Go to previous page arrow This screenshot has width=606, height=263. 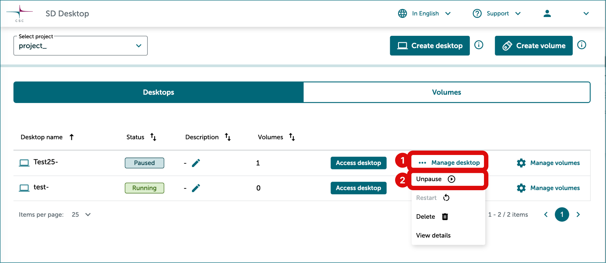point(546,215)
